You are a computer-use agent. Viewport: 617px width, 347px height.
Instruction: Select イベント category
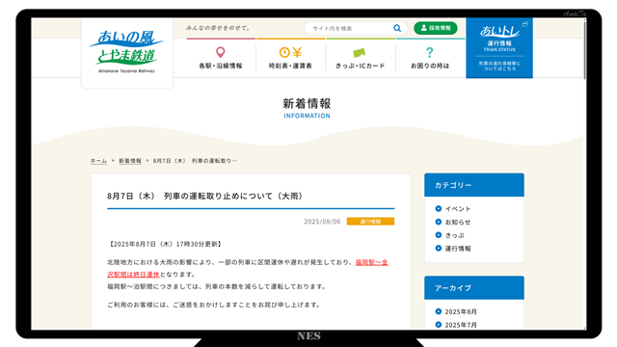[x=458, y=209]
